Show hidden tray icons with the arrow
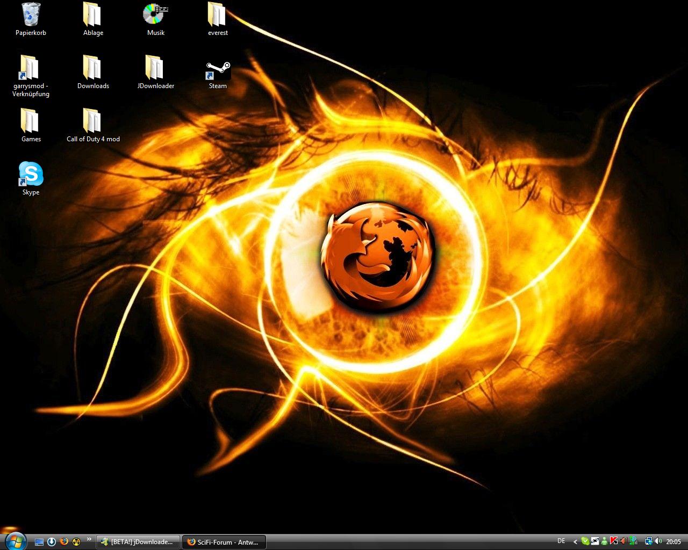 575,542
